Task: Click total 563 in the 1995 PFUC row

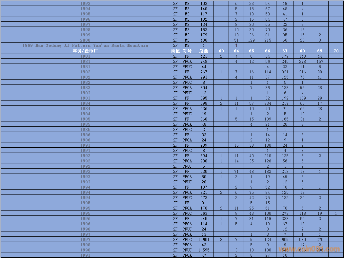Action: click(204, 213)
